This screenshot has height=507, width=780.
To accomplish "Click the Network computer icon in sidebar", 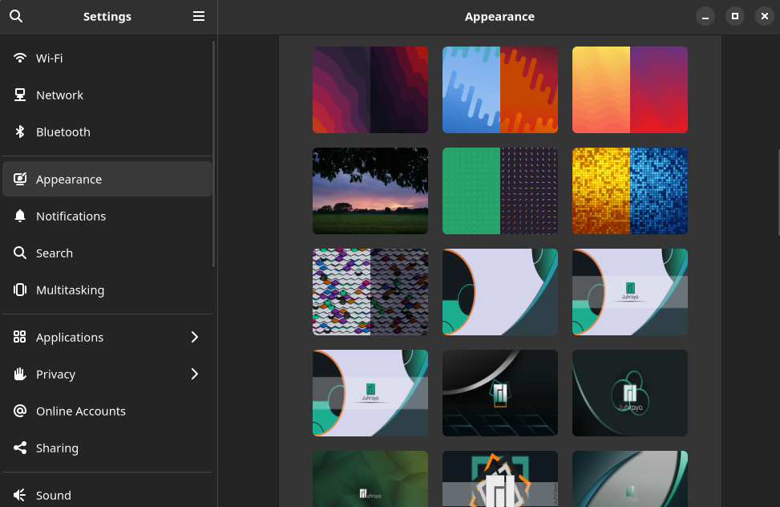I will (20, 95).
